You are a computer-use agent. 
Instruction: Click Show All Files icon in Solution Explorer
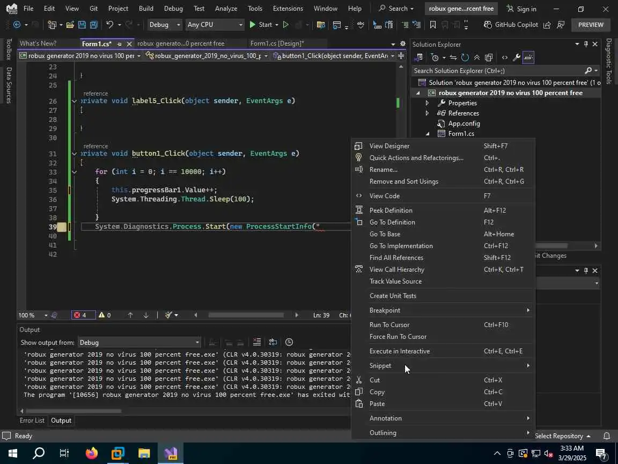click(489, 57)
